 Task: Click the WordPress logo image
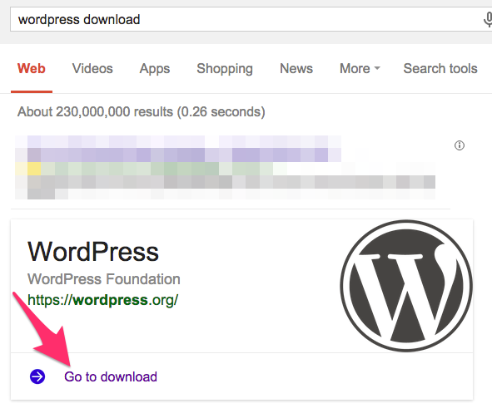pos(406,286)
